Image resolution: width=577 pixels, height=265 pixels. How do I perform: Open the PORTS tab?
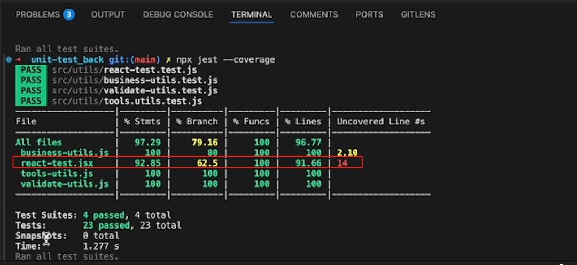click(370, 14)
